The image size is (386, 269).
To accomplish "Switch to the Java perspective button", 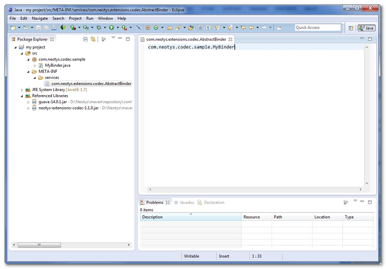I will point(367,28).
